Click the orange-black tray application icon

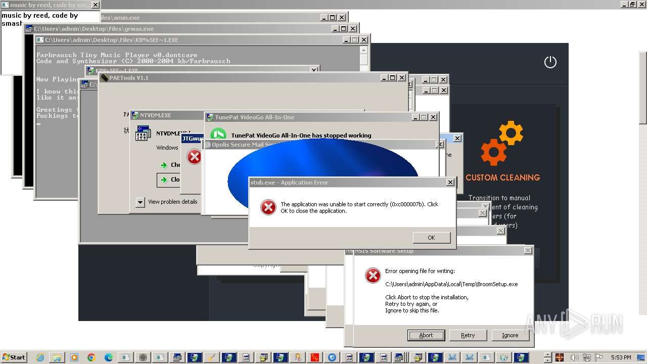coord(560,357)
